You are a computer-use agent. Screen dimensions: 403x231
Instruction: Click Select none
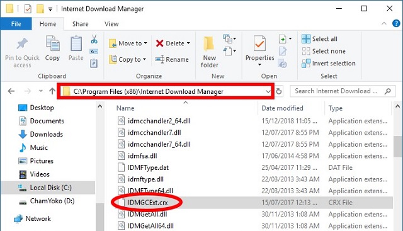[324, 51]
